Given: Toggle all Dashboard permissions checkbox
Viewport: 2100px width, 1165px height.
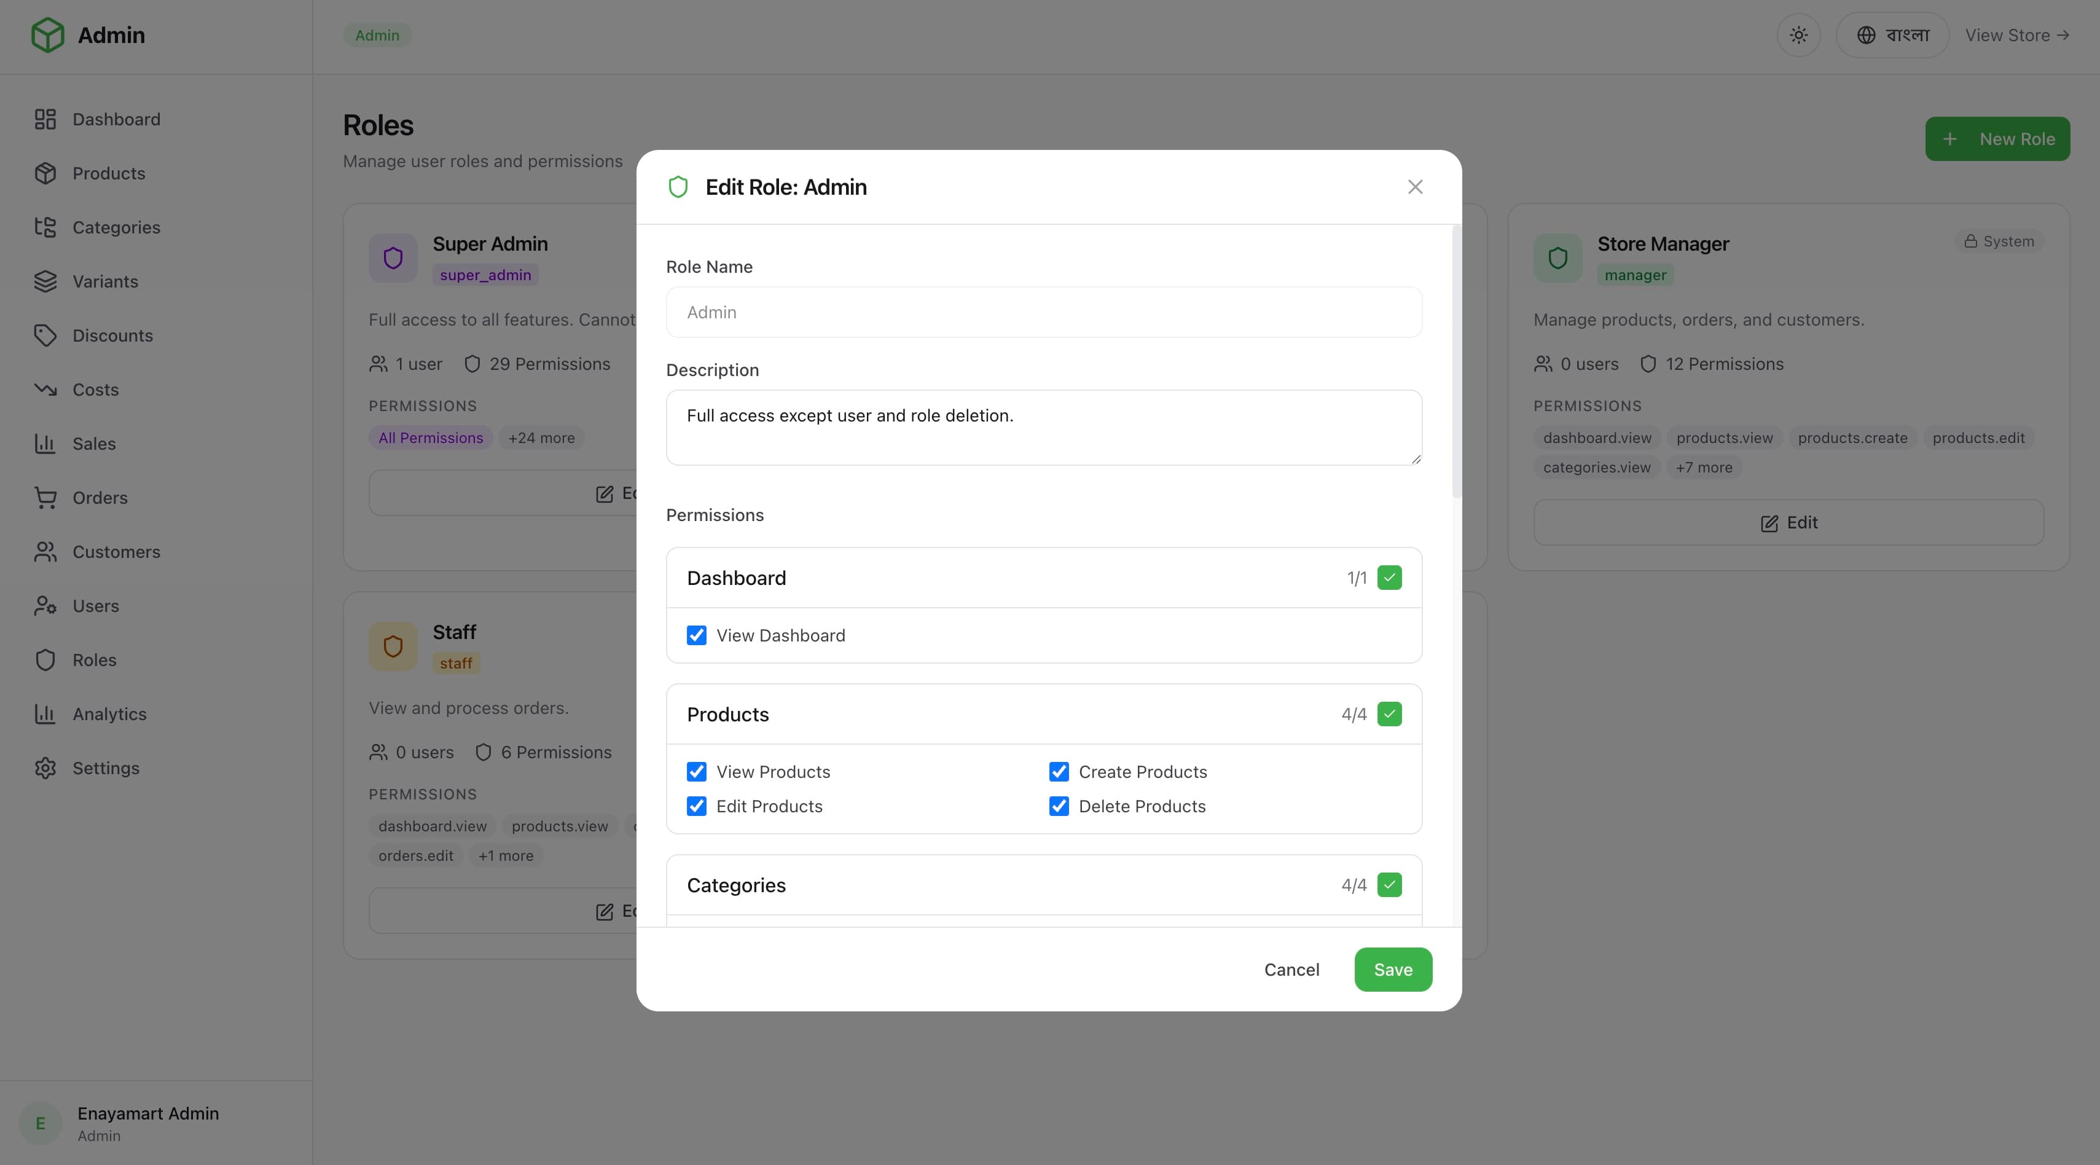Looking at the screenshot, I should click(1389, 578).
